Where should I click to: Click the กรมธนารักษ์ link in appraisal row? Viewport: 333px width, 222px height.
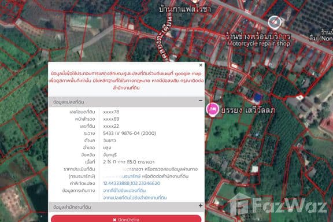(x=131, y=176)
